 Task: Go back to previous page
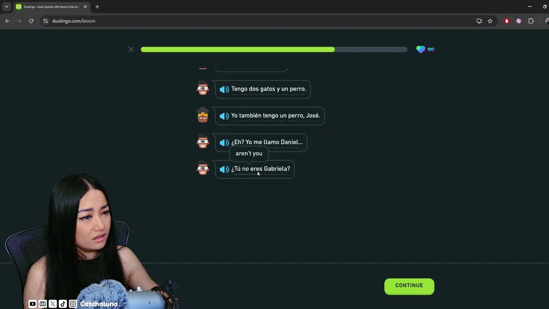coord(7,21)
